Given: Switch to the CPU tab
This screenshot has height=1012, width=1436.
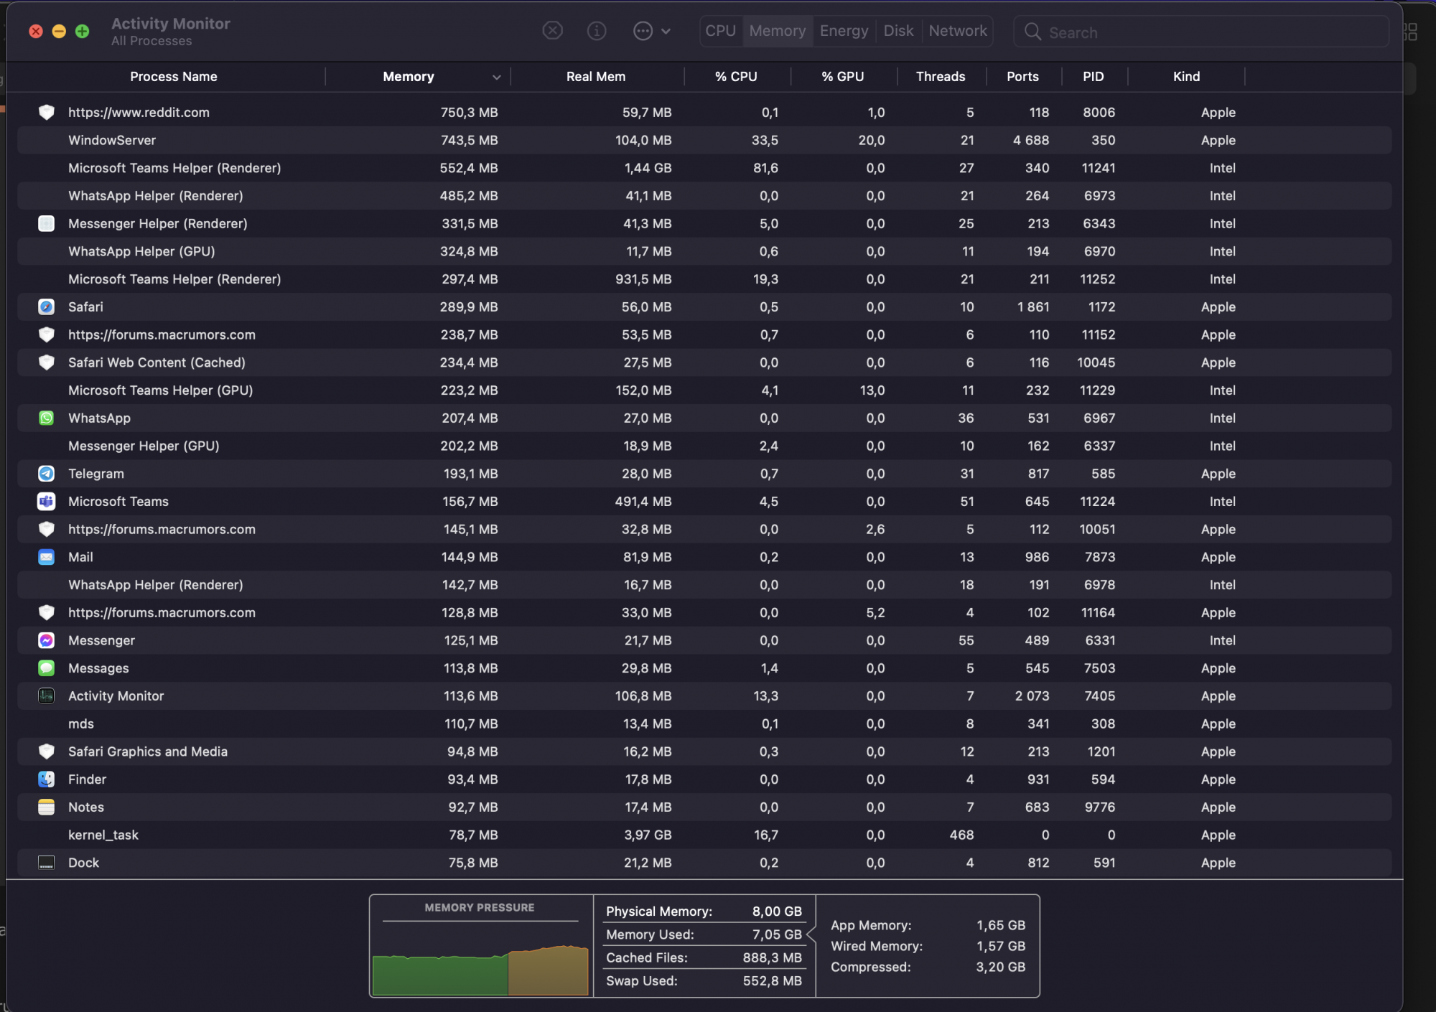Looking at the screenshot, I should 720,31.
